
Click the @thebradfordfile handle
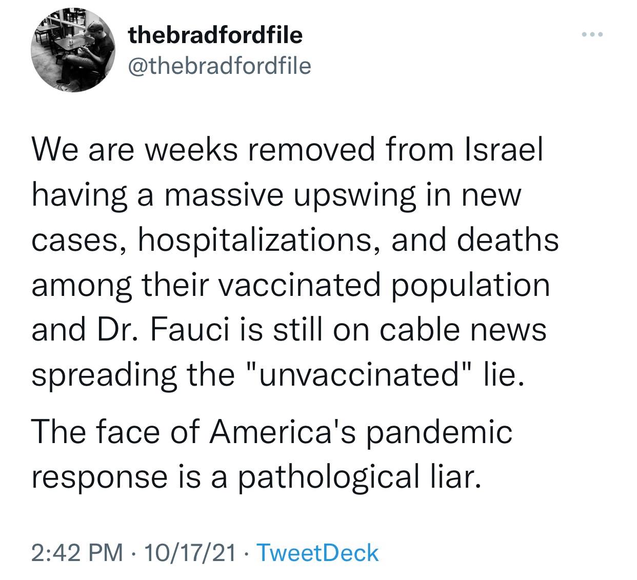click(220, 65)
